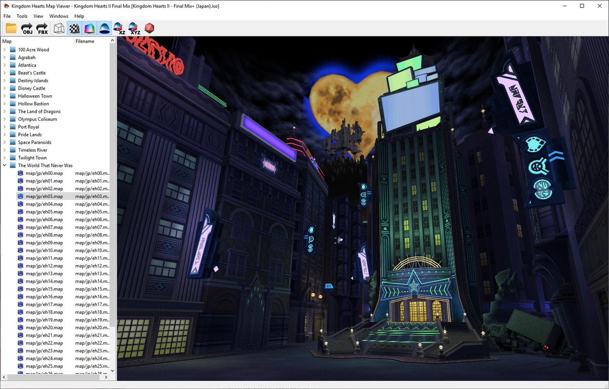
Task: Toggle the blue skybox dome
Action: click(x=105, y=28)
